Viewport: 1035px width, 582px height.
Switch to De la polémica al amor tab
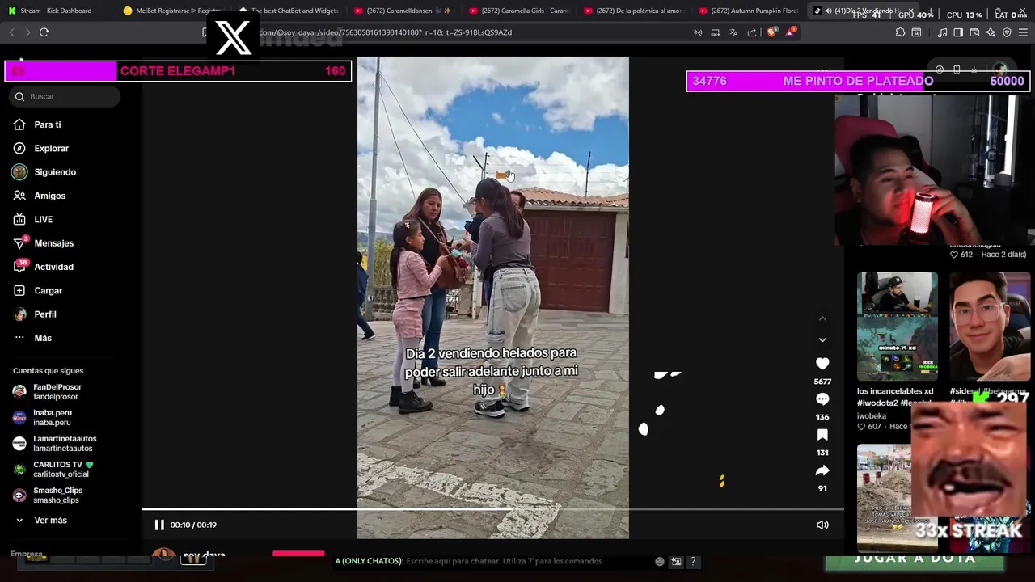(x=634, y=11)
